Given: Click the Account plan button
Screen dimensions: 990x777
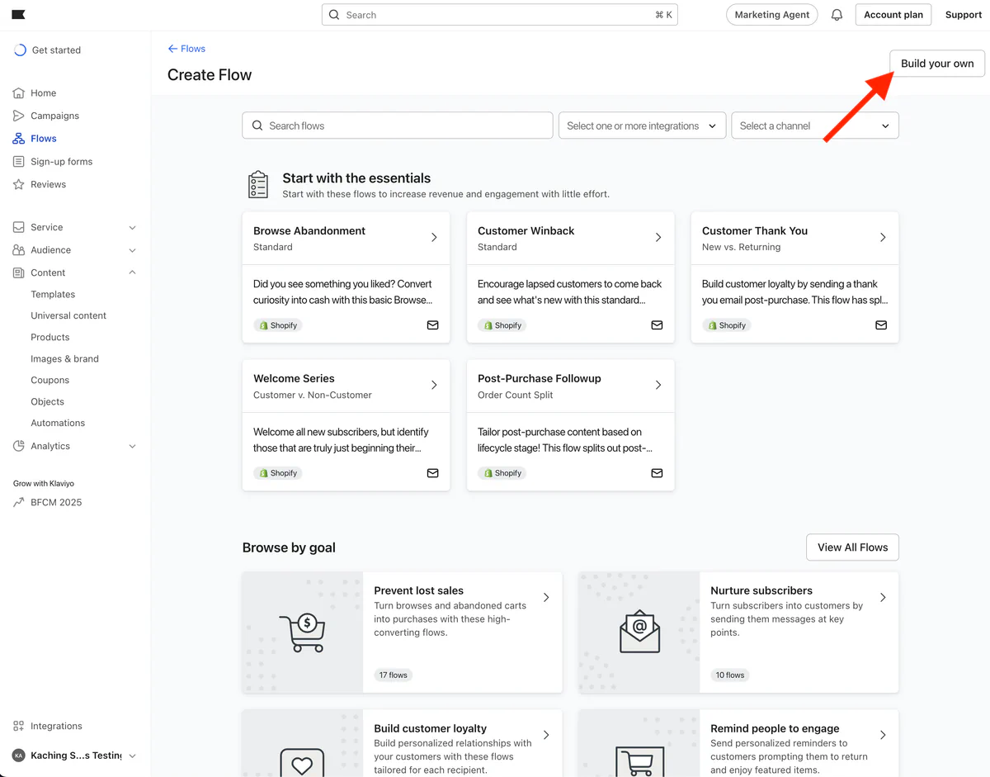Looking at the screenshot, I should click(x=893, y=15).
